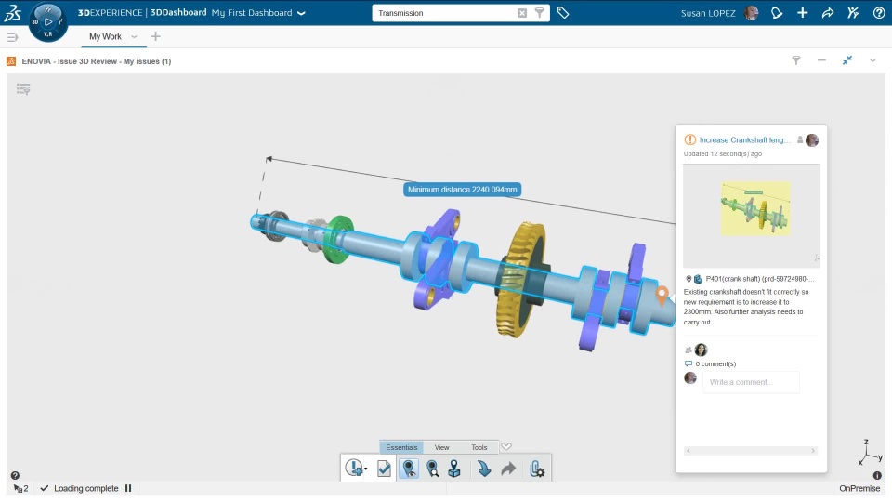
Task: Click the plus Add icon in the top bar
Action: [x=802, y=13]
